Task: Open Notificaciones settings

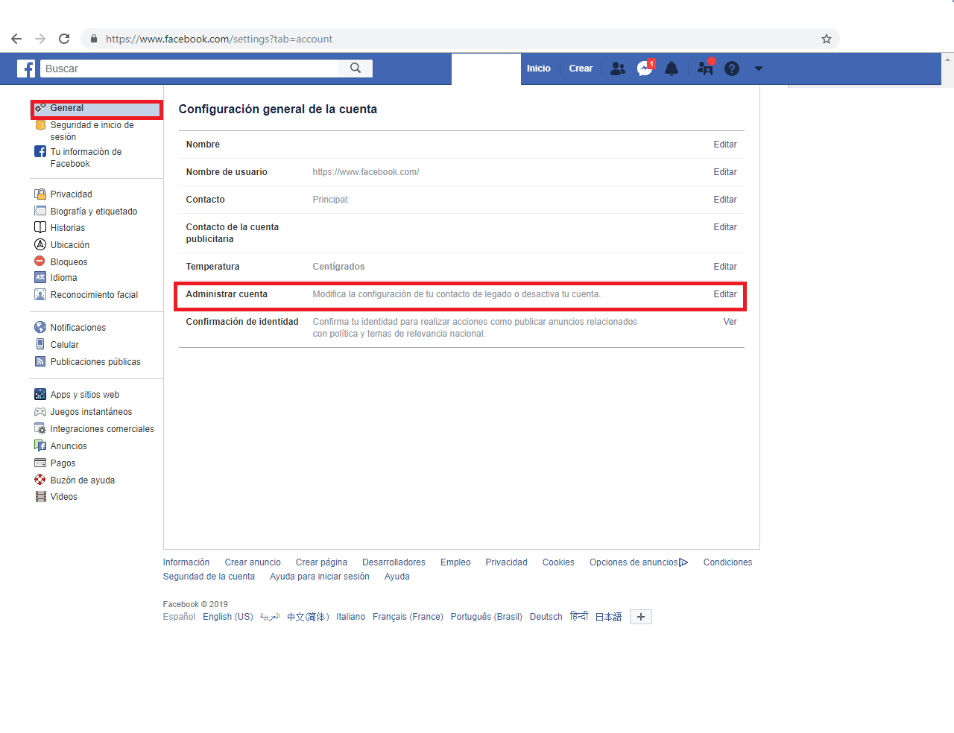Action: point(78,328)
